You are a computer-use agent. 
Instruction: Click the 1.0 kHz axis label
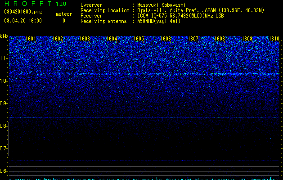pos(4,81)
